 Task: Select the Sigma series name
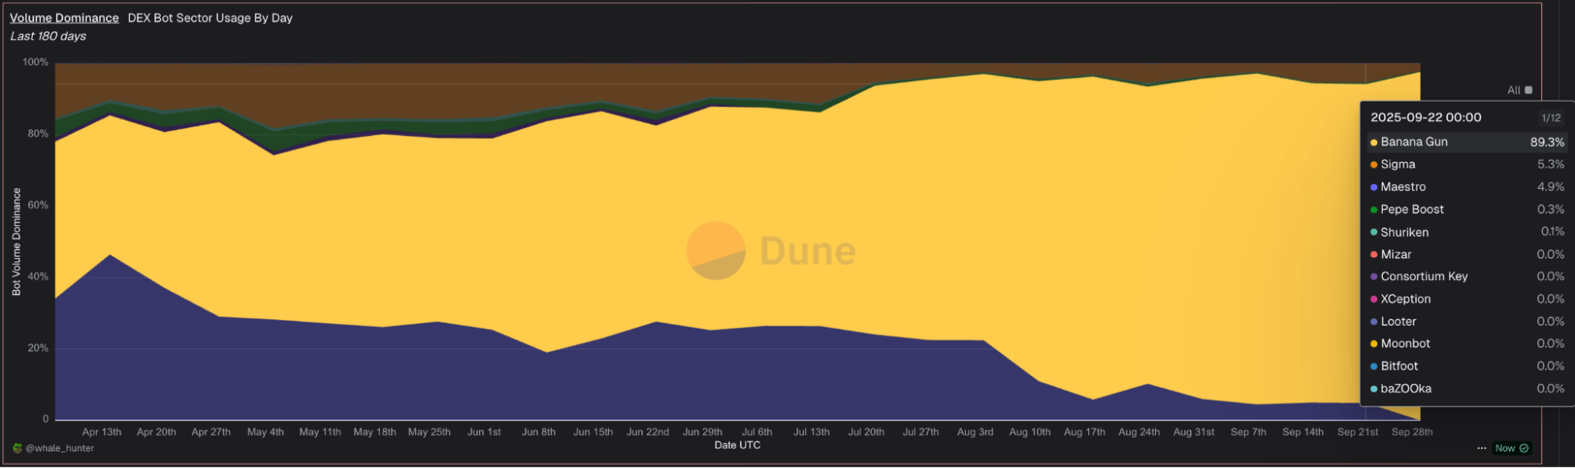click(x=1398, y=164)
